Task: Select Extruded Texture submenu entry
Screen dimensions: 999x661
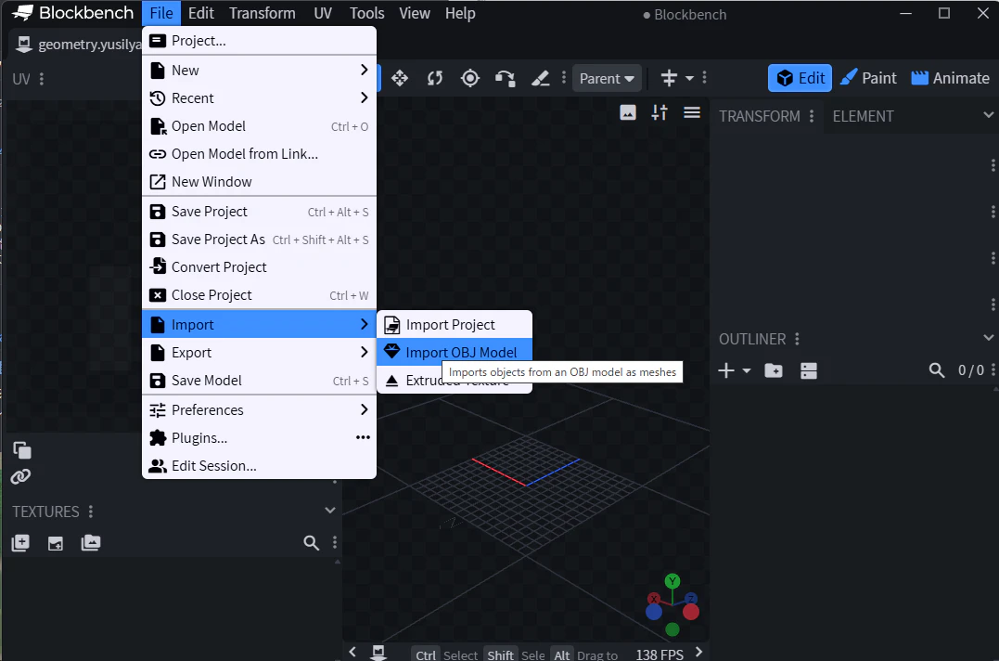Action: pyautogui.click(x=455, y=381)
